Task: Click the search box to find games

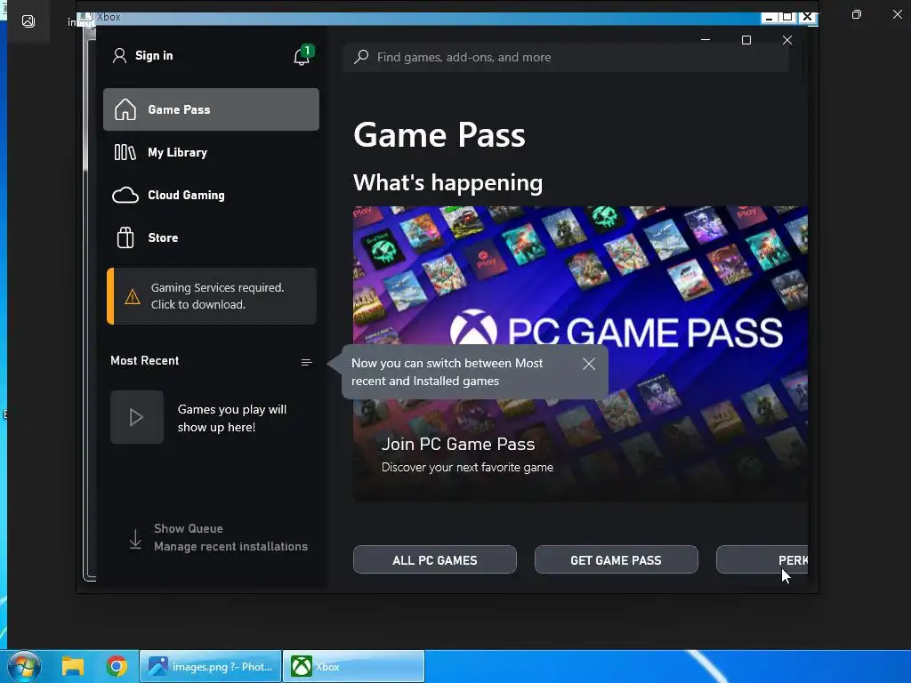Action: (x=566, y=57)
